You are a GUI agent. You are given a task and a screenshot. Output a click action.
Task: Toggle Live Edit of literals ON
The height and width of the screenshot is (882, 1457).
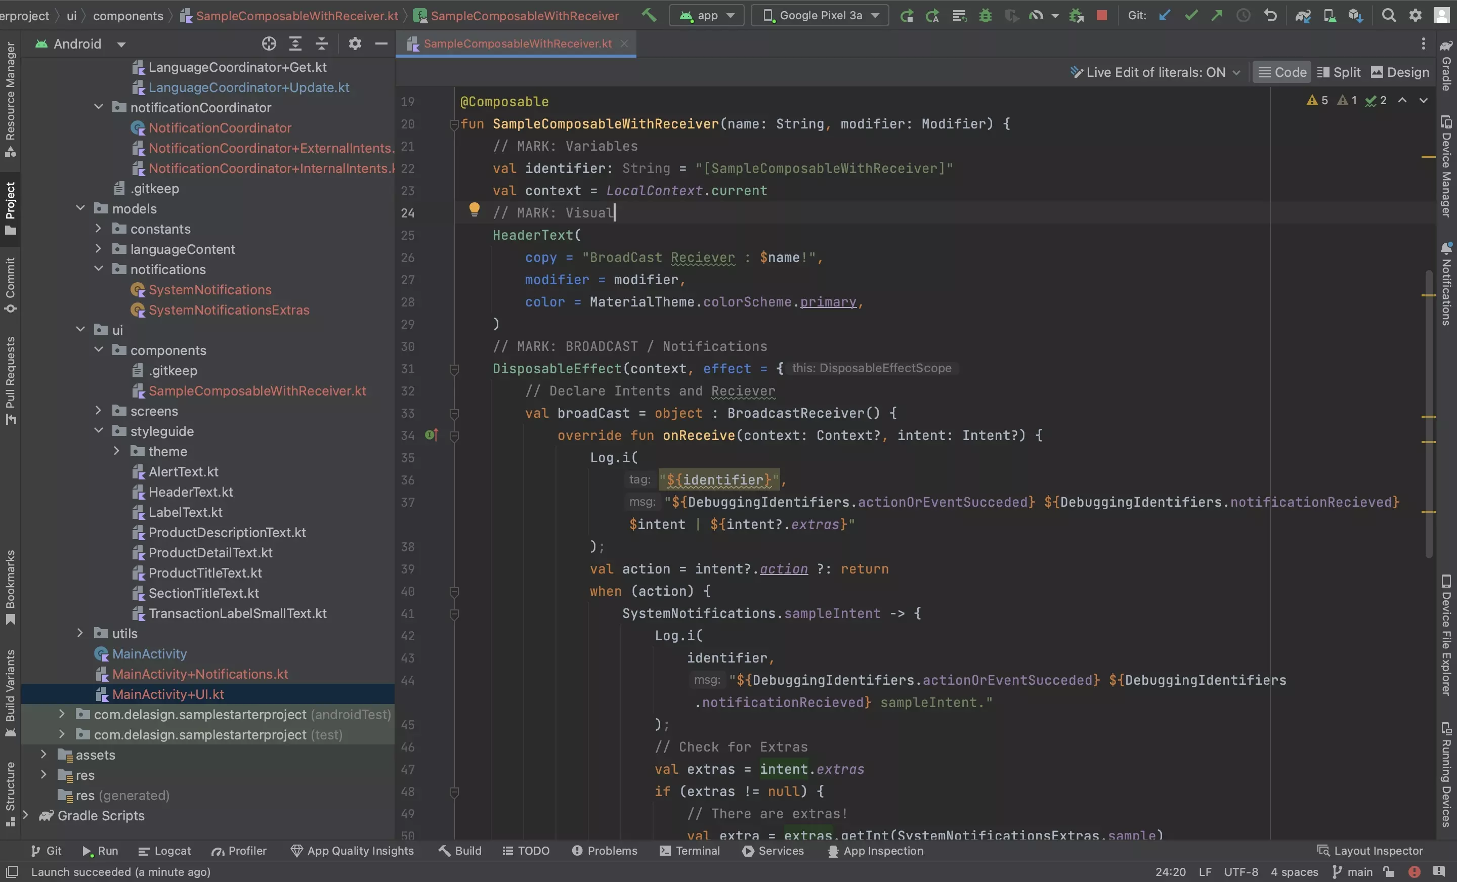click(1153, 72)
